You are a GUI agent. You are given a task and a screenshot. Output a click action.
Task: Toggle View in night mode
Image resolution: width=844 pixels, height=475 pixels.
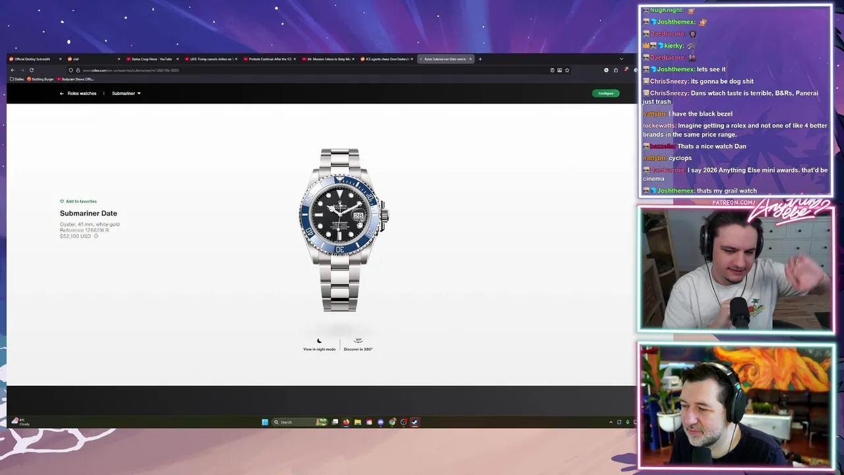[x=319, y=345]
